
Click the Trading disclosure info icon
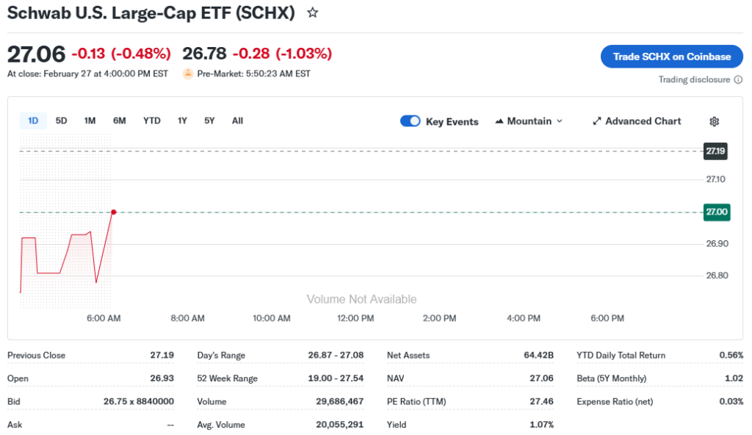click(737, 79)
